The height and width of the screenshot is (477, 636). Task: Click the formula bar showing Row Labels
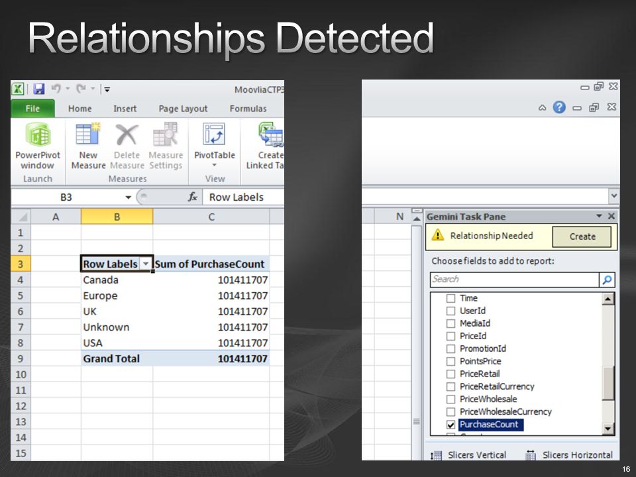(243, 197)
